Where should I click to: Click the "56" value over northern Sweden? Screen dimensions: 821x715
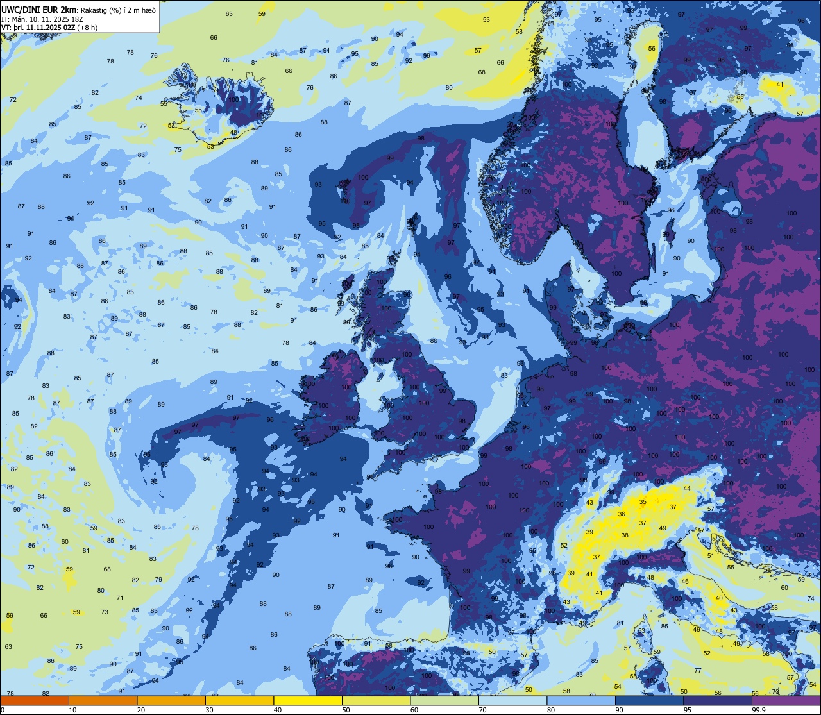coord(652,49)
